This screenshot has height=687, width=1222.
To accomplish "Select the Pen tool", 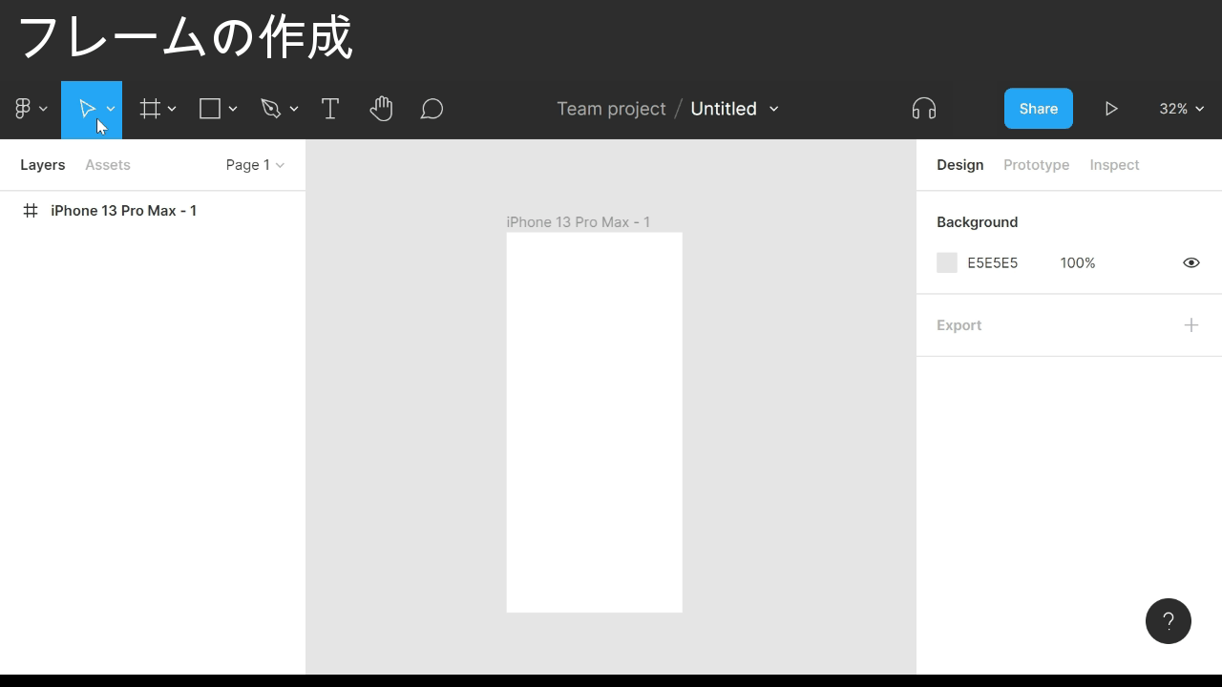I will pyautogui.click(x=271, y=109).
